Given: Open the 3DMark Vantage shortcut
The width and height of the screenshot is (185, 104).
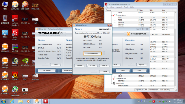Looking at the screenshot, I should tap(5, 63).
